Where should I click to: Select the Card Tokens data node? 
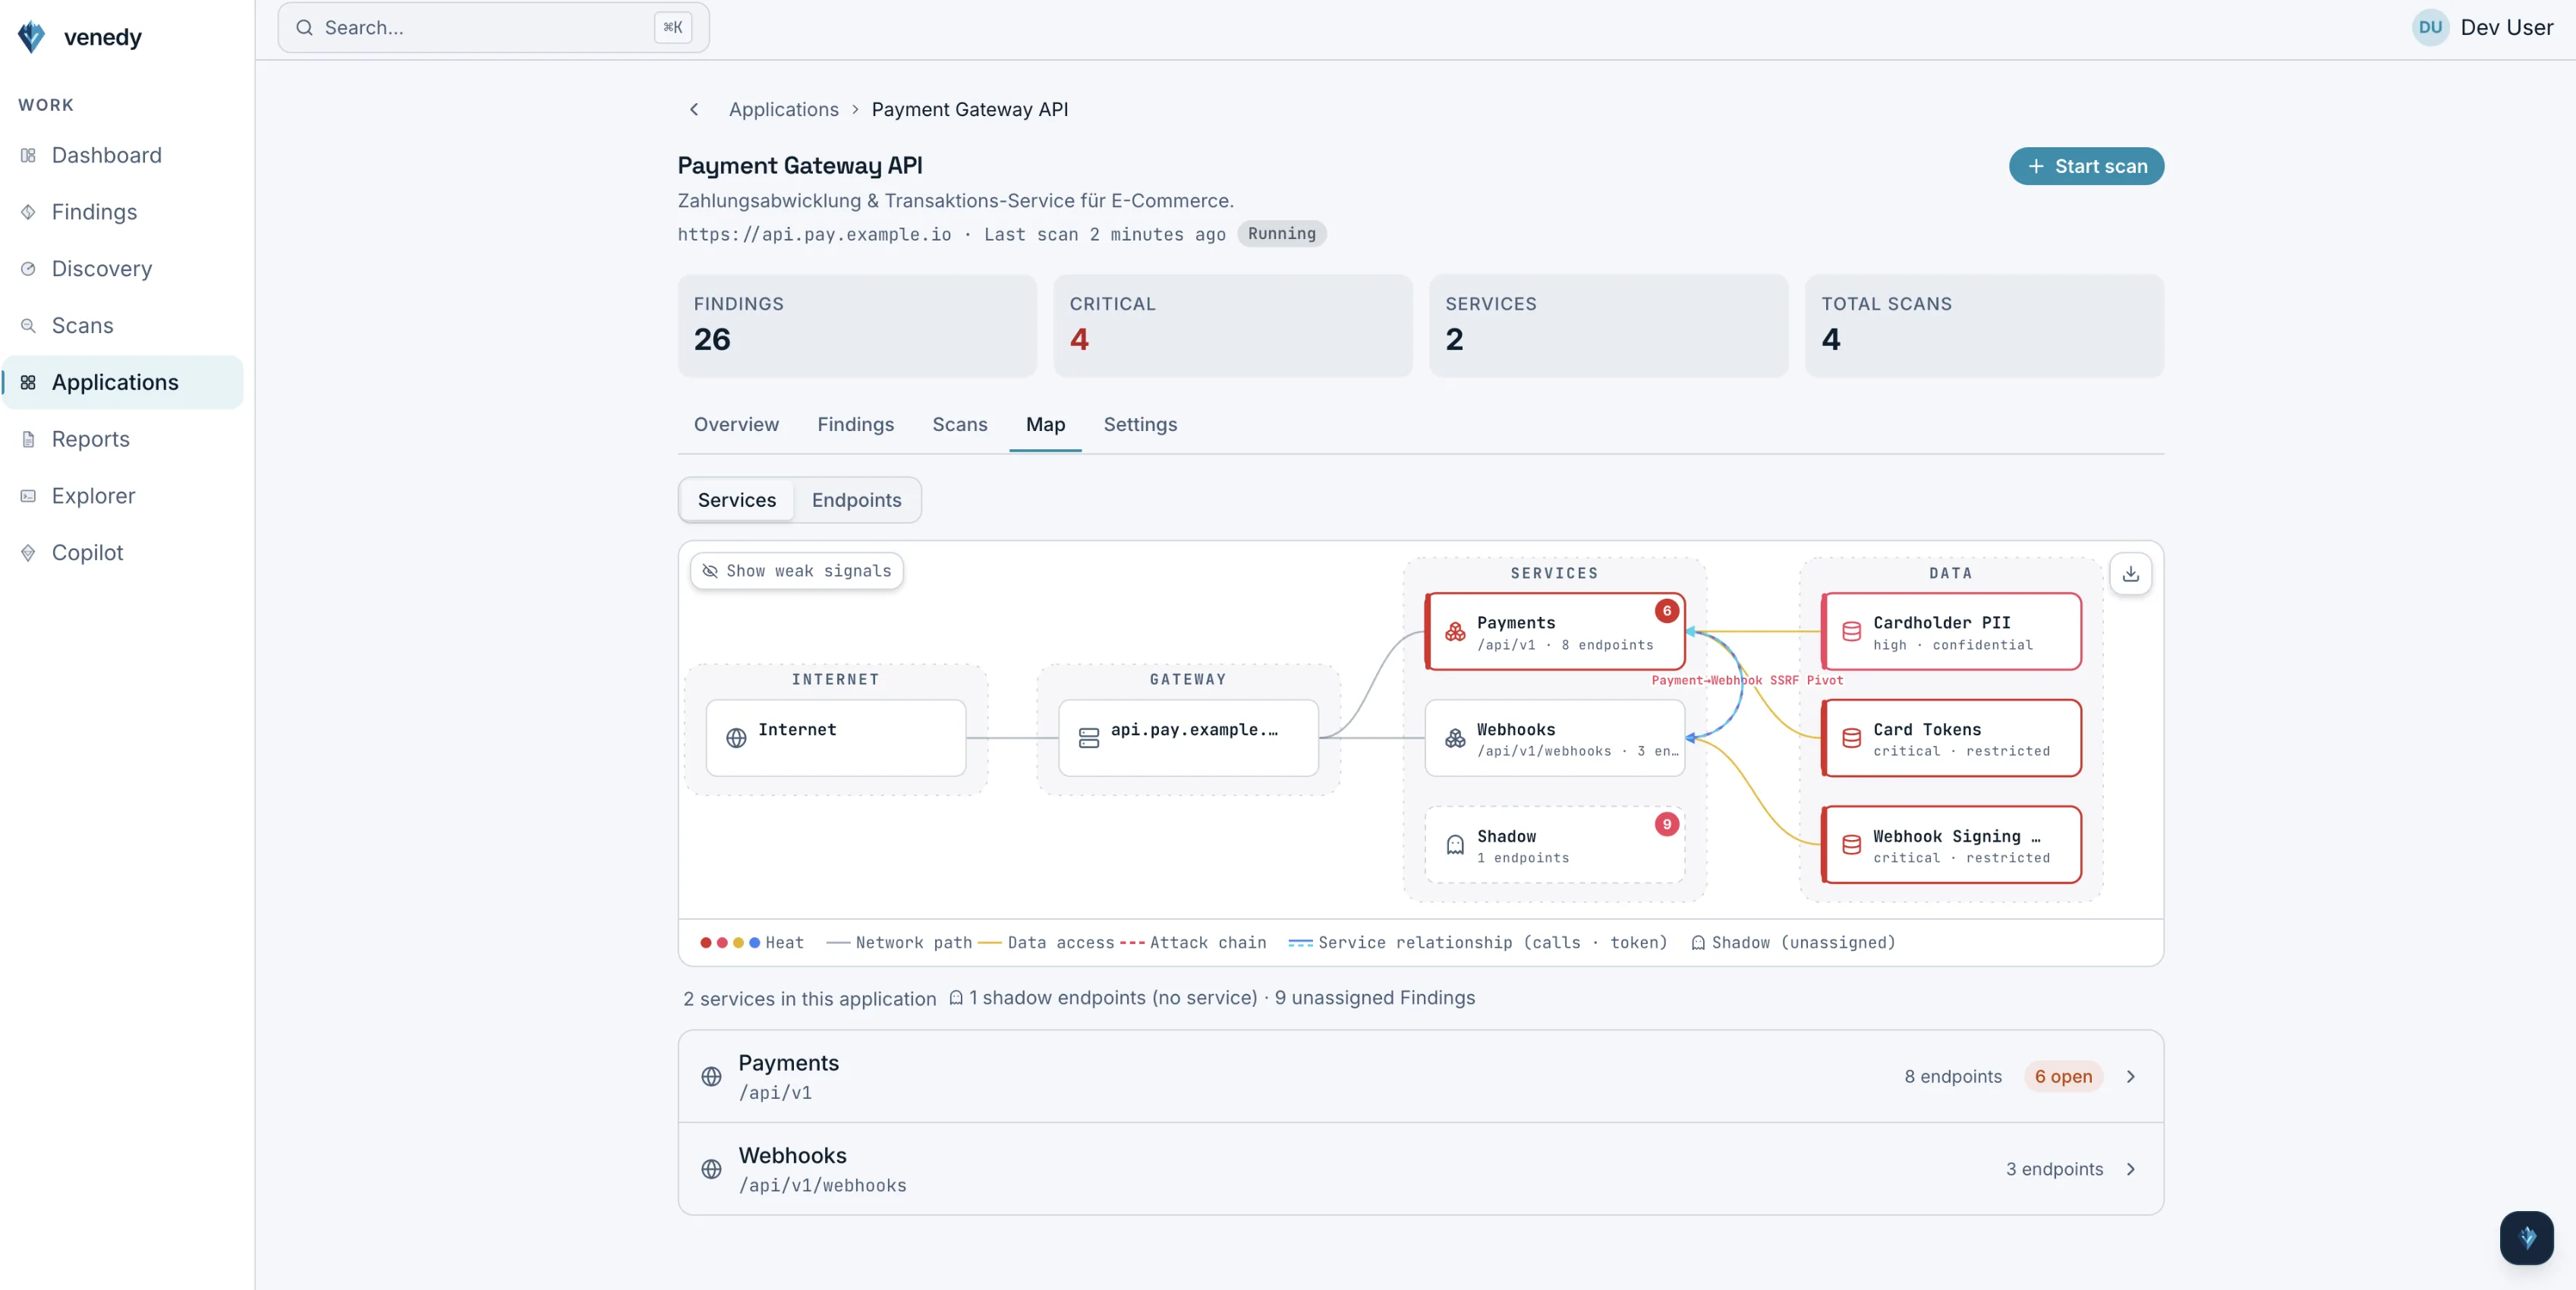1951,738
